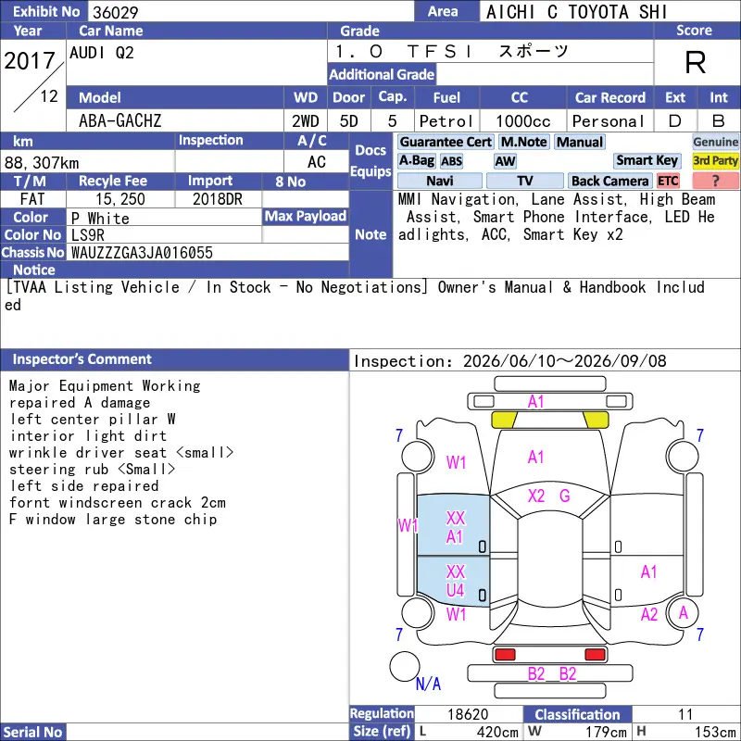
Task: Select the AW alloy wheel badge
Action: click(505, 161)
